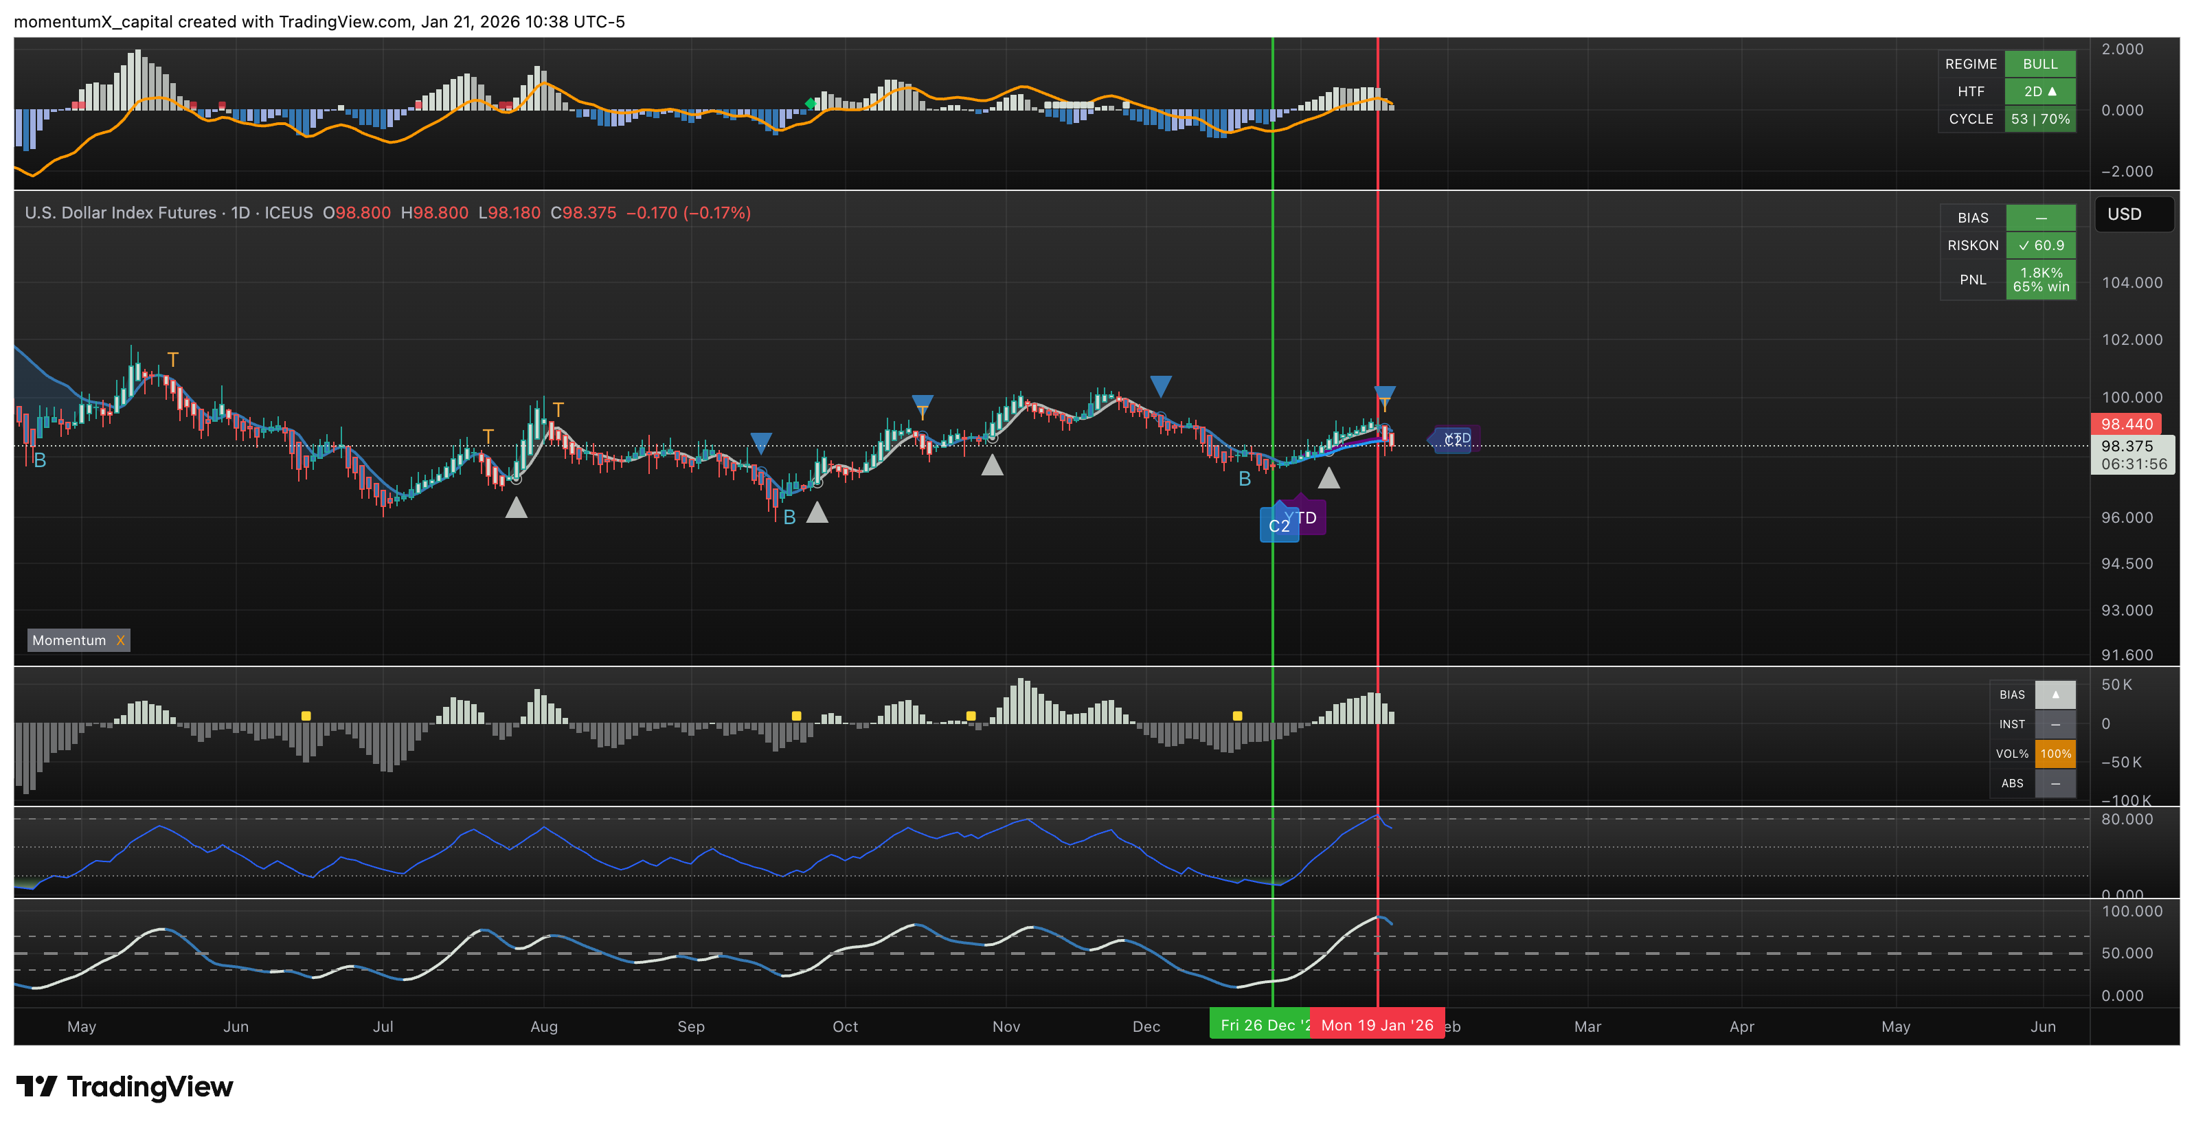The height and width of the screenshot is (1128, 2194).
Task: Click the blue down-triangle above the red vertical line
Action: pos(1384,393)
